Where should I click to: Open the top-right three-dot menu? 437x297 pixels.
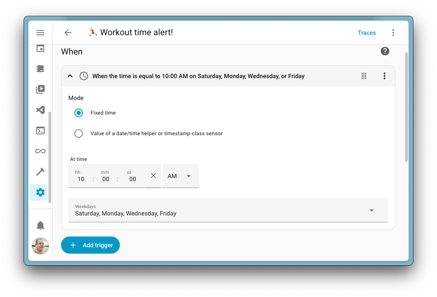[393, 32]
